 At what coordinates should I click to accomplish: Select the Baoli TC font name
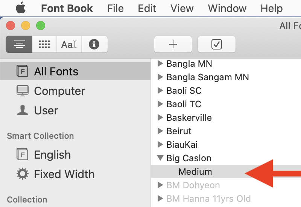tap(184, 104)
